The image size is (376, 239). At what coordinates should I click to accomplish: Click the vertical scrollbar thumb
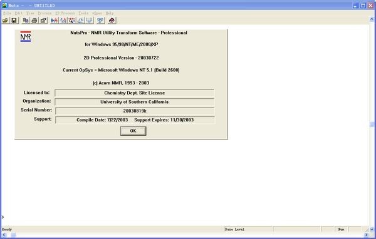click(x=372, y=125)
